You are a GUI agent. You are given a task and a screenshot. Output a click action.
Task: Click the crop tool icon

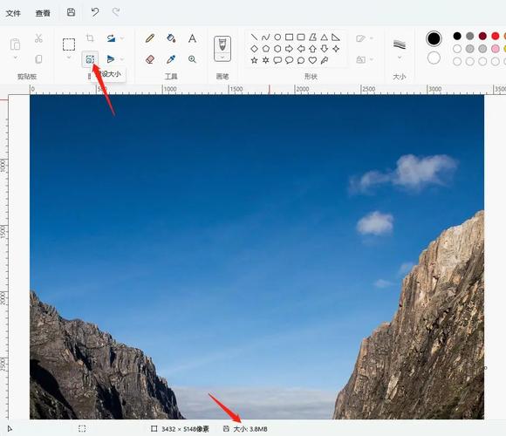click(90, 38)
